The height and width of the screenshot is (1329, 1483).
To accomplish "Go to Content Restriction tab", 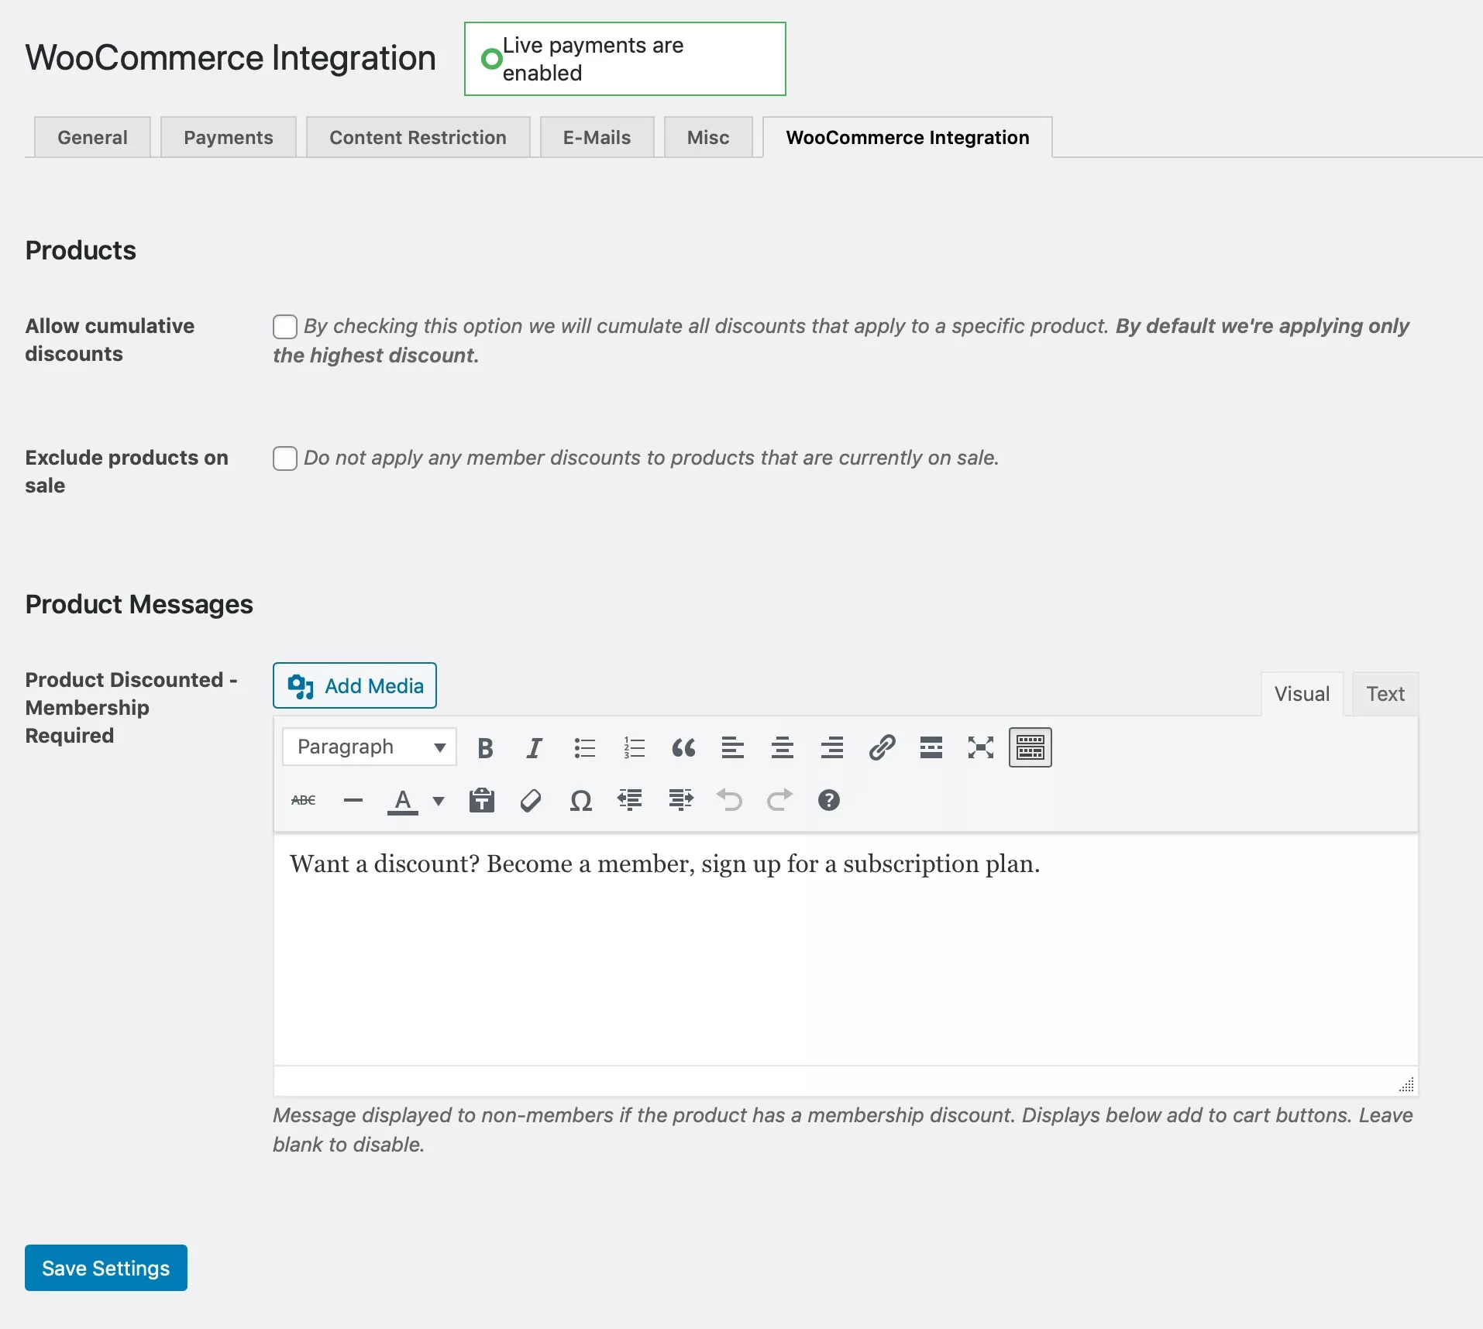I will 418,137.
